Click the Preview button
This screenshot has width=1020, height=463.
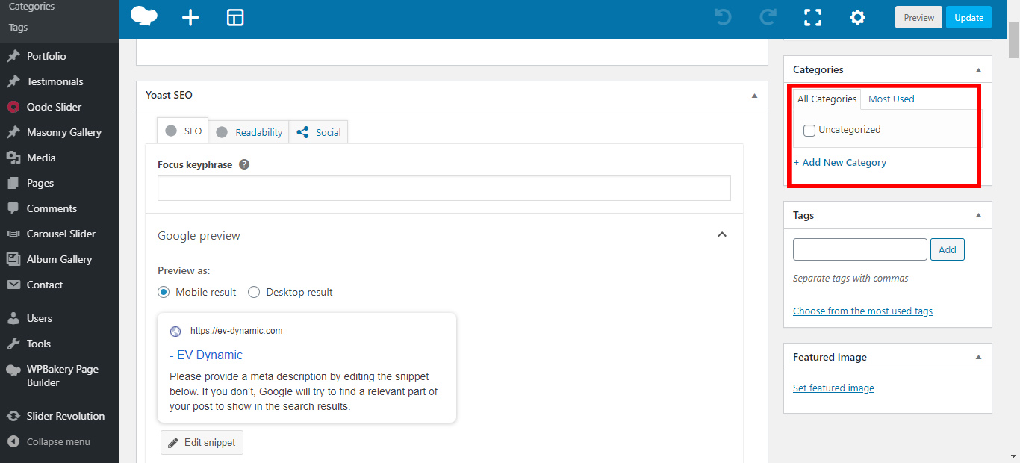click(918, 17)
